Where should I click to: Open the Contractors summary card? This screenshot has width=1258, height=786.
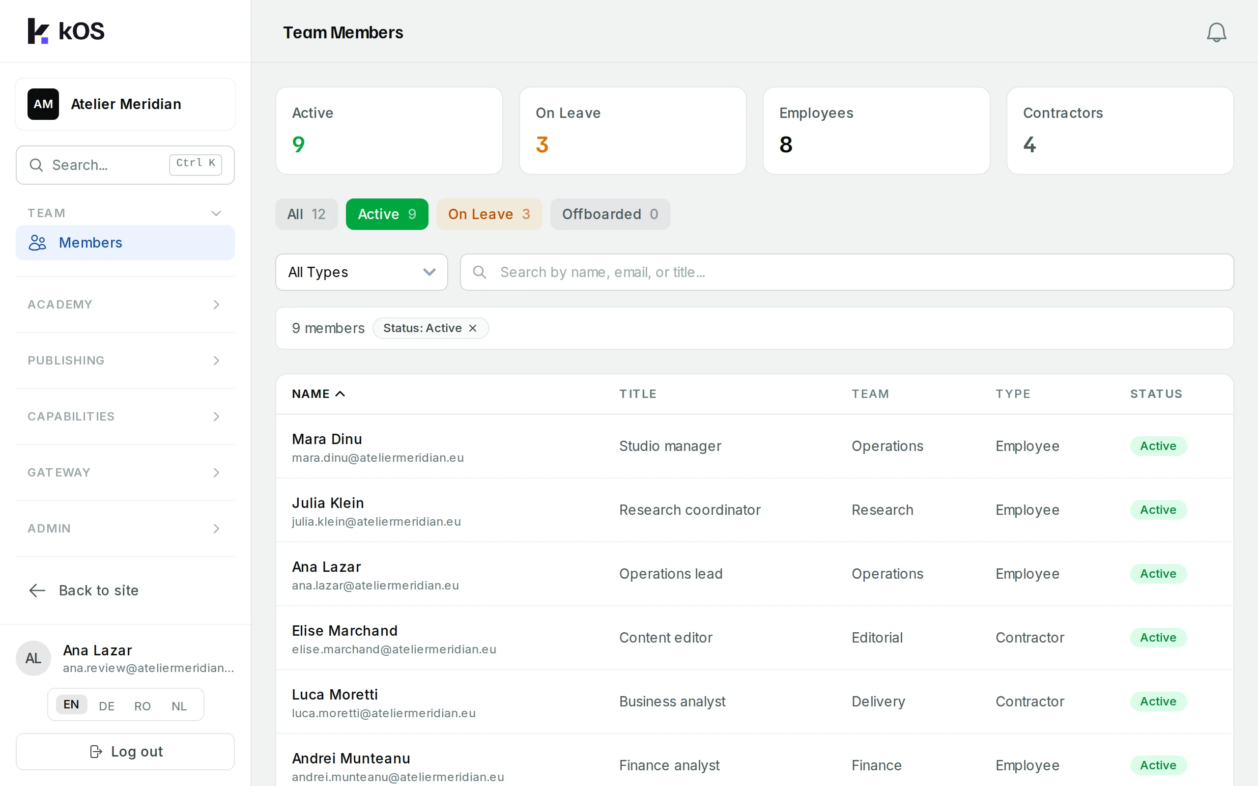click(1120, 131)
